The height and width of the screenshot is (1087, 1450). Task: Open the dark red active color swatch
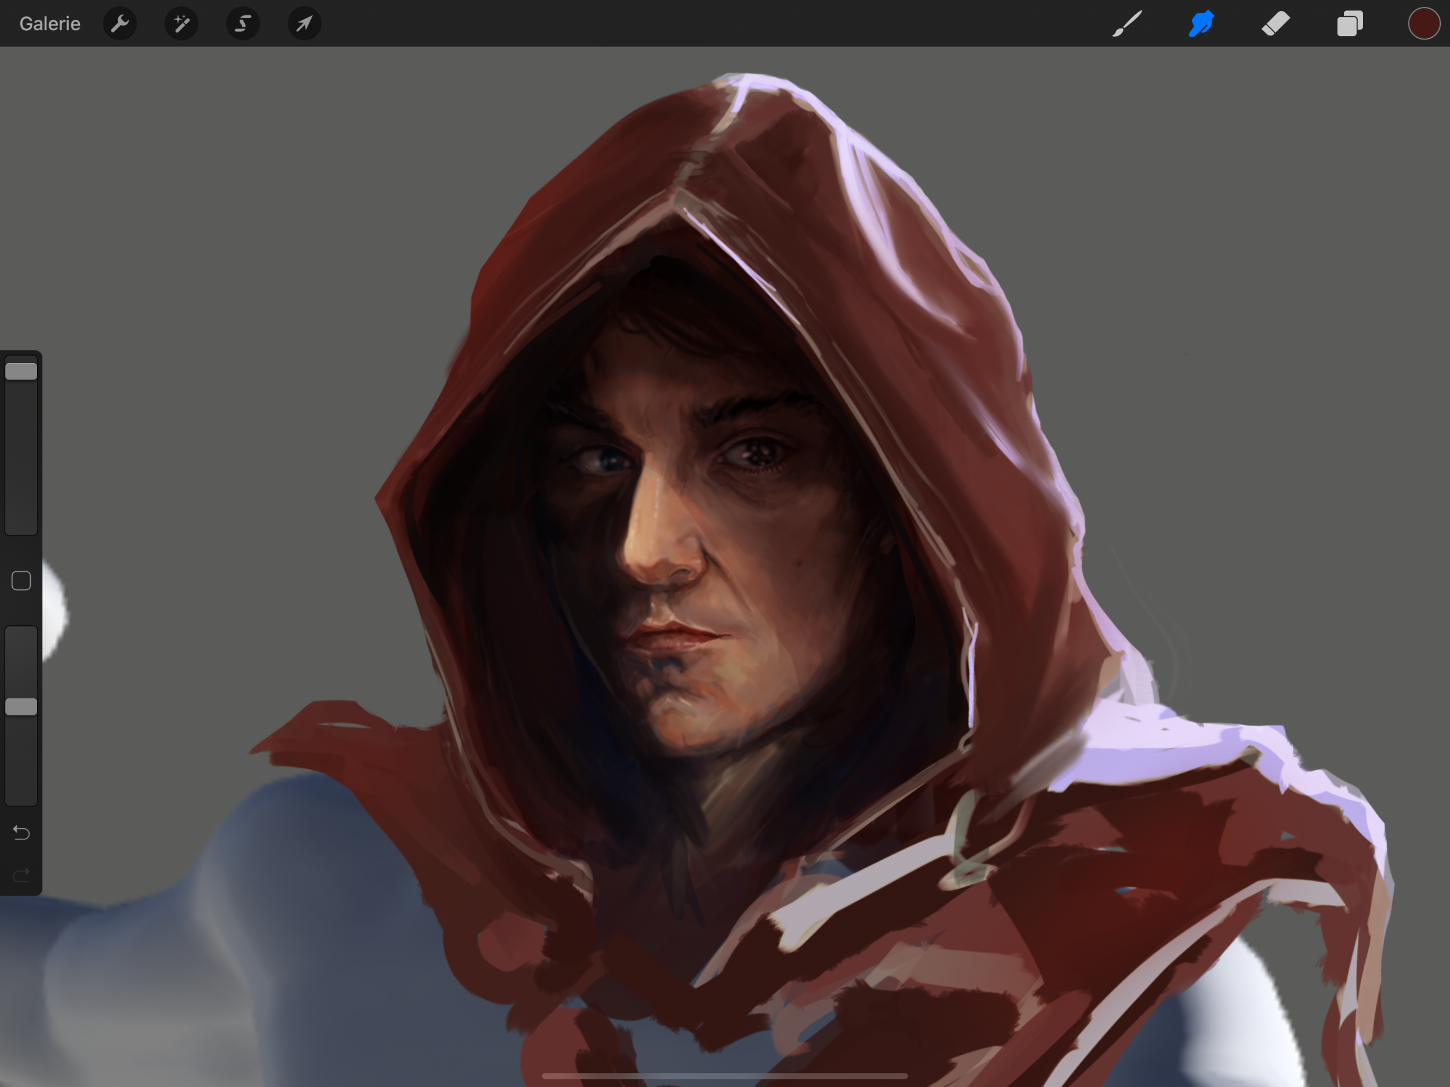[x=1424, y=24]
